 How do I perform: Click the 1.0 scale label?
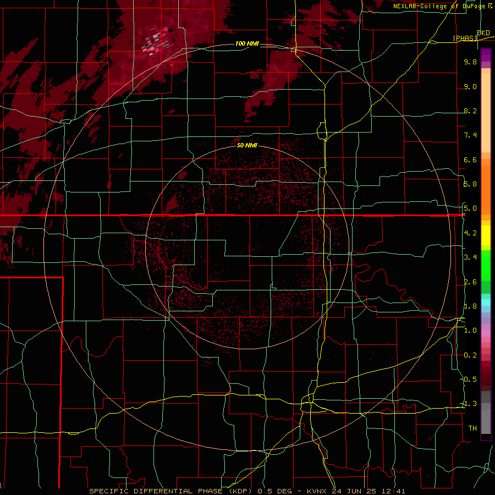(x=470, y=331)
